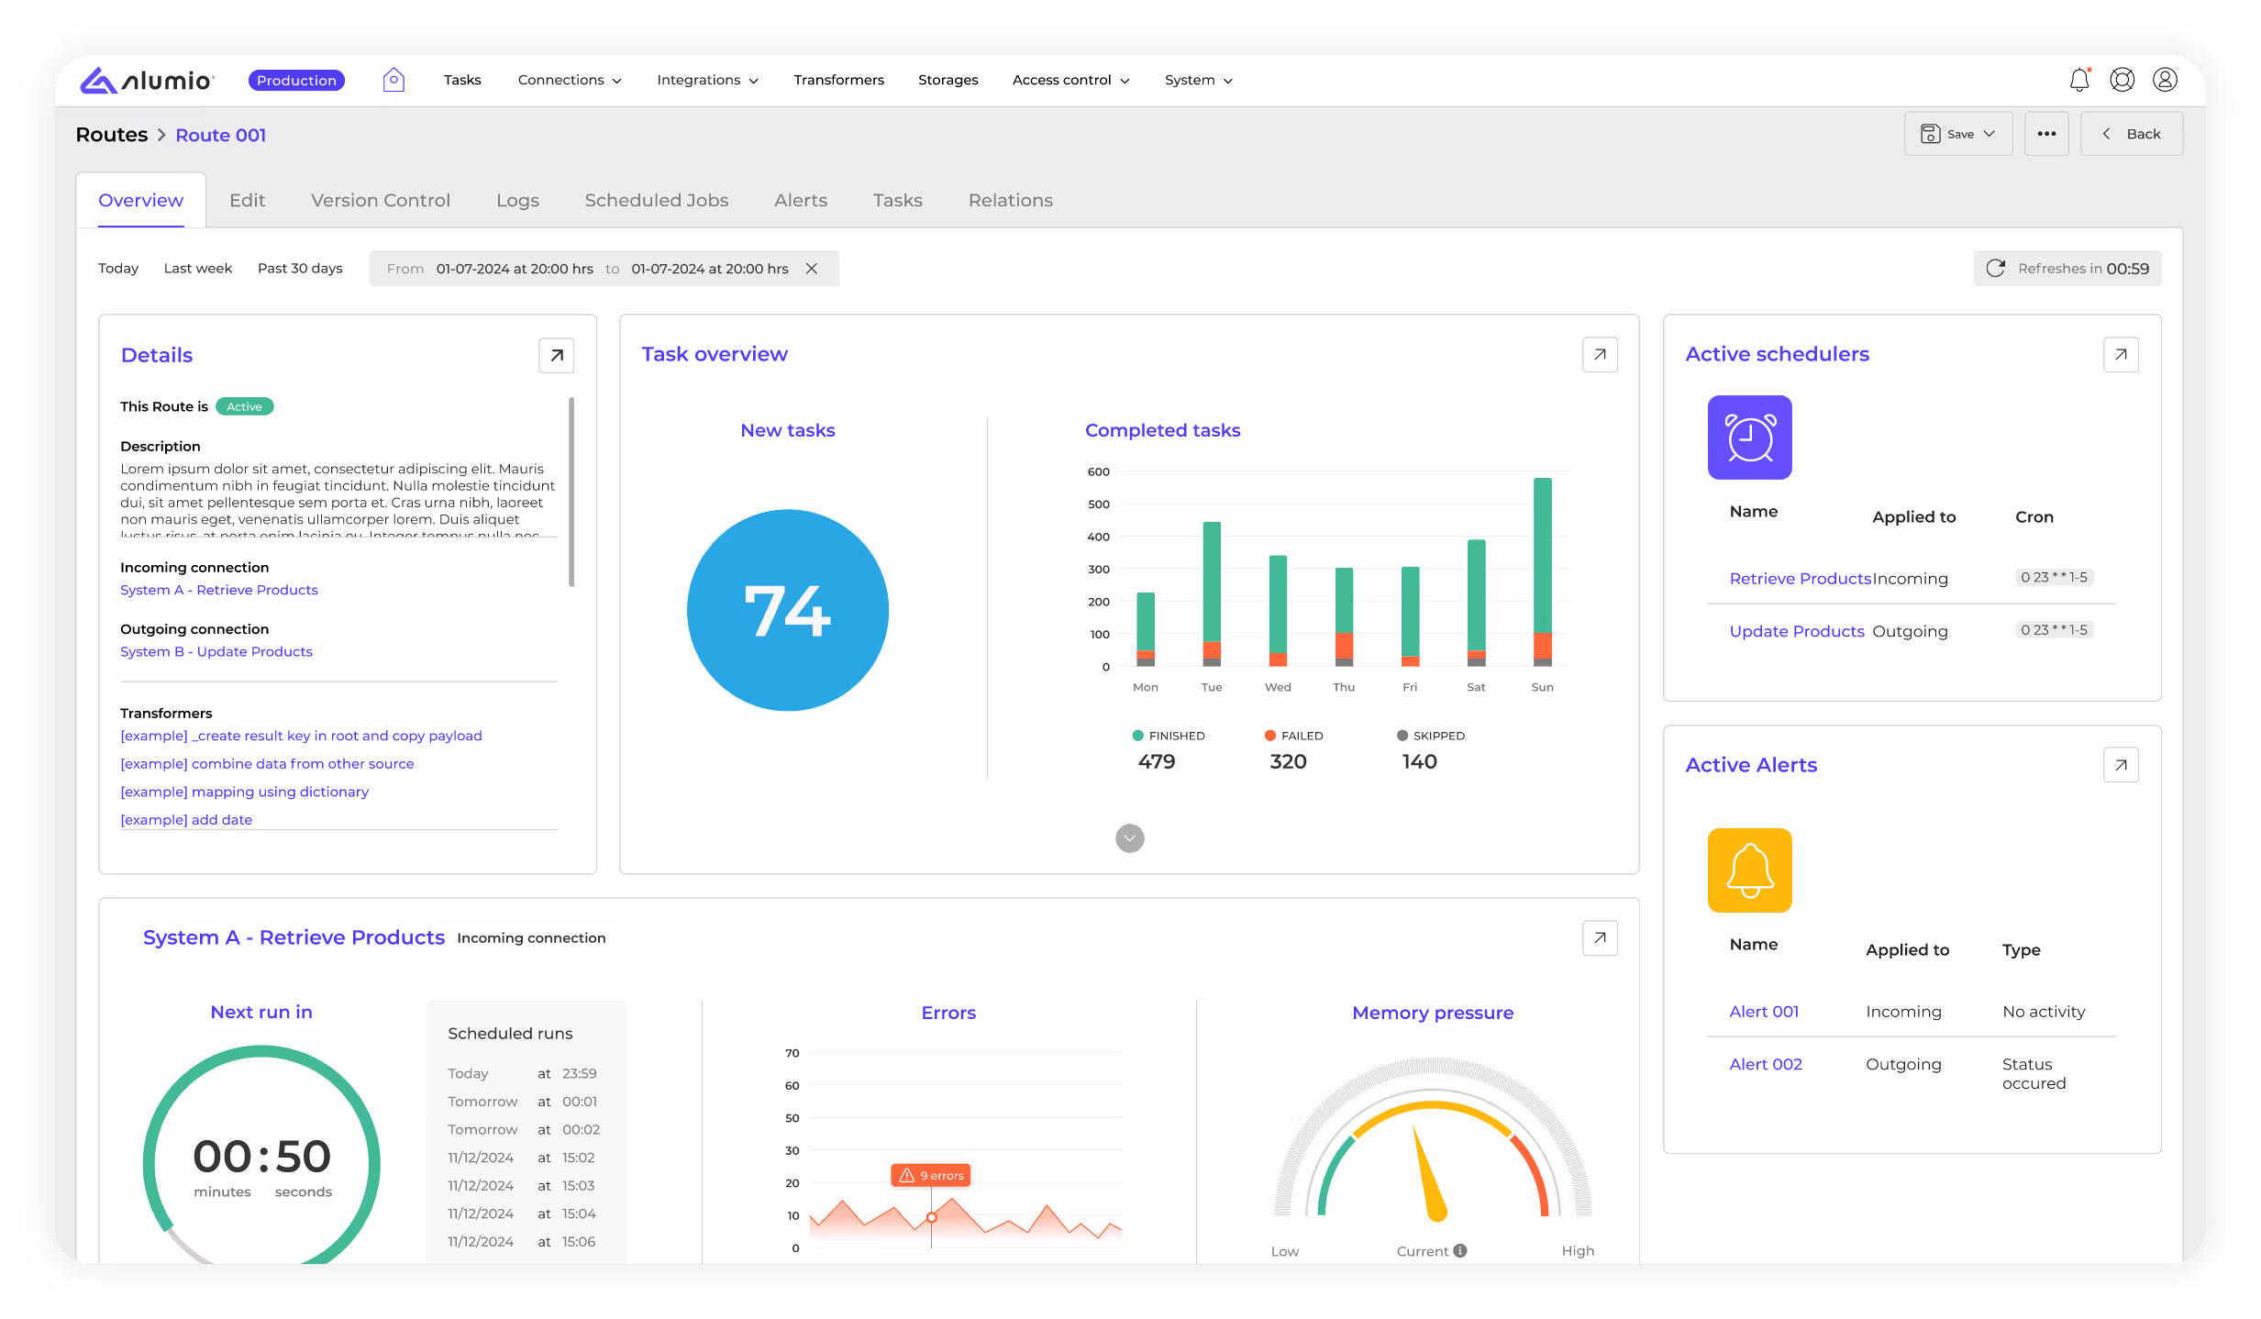The width and height of the screenshot is (2261, 1319).
Task: Open Active schedulers expand arrow icon
Action: pos(2121,355)
